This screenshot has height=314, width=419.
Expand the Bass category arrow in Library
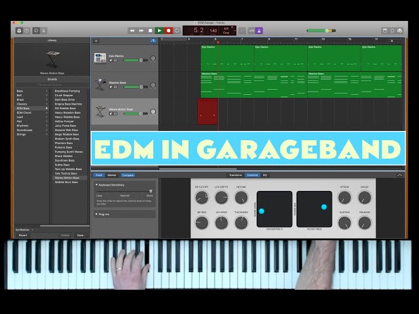46,91
